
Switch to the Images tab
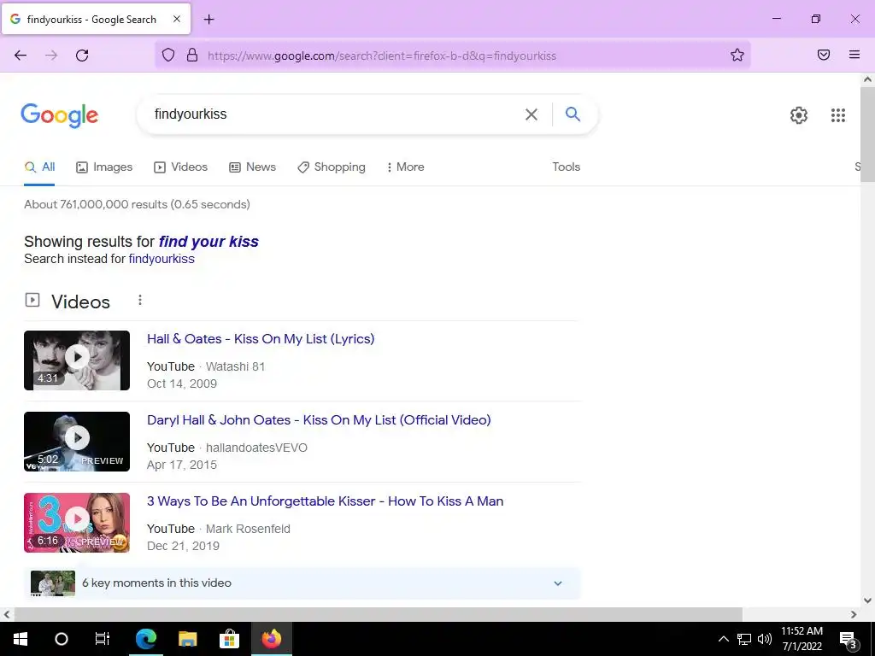click(104, 167)
